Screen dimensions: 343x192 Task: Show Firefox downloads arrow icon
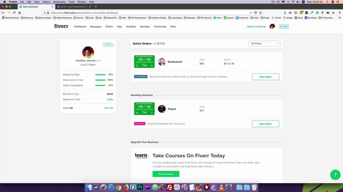click(x=285, y=13)
